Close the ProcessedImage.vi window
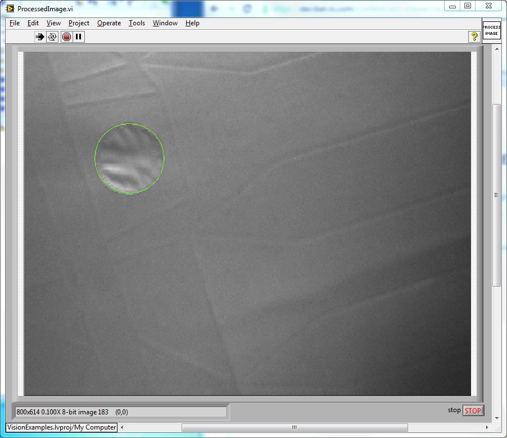This screenshot has width=507, height=438. tap(489, 6)
